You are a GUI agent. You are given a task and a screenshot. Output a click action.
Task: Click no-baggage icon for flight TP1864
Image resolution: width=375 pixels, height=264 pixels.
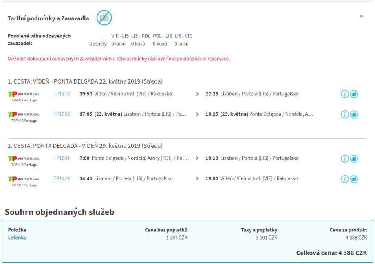(354, 158)
